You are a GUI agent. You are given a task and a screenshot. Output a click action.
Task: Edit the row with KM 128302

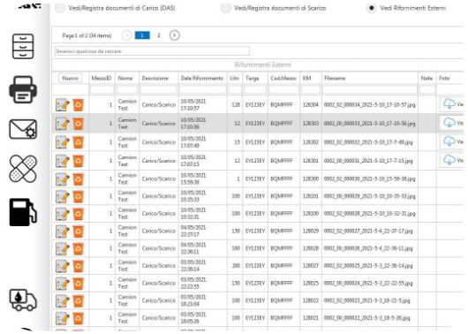(x=63, y=142)
